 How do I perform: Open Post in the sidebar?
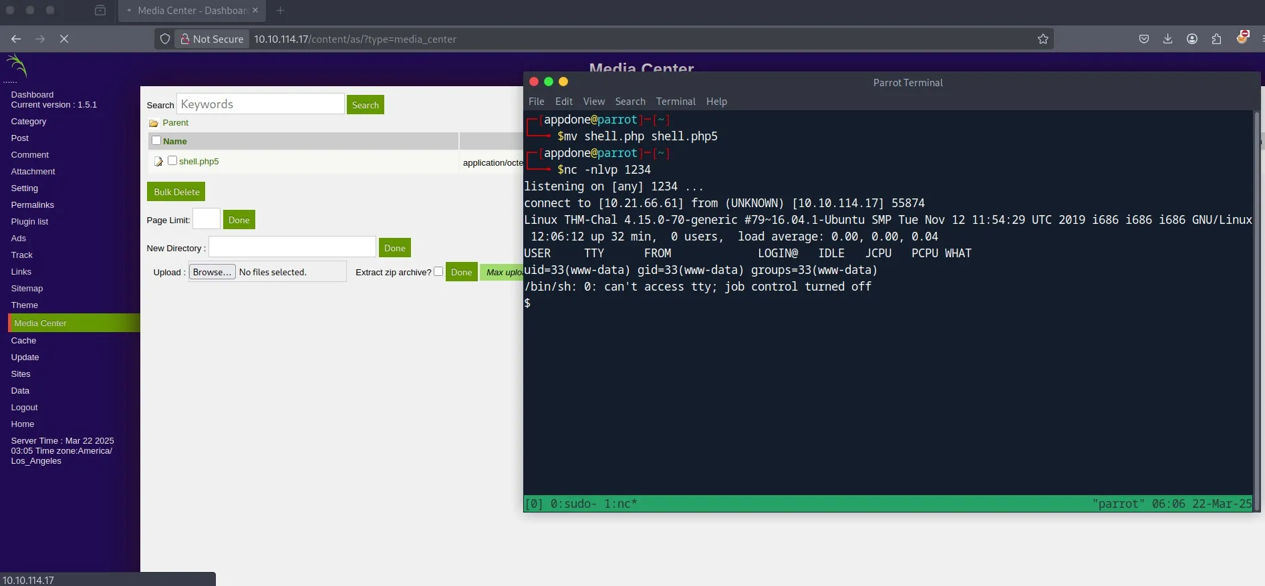click(20, 138)
